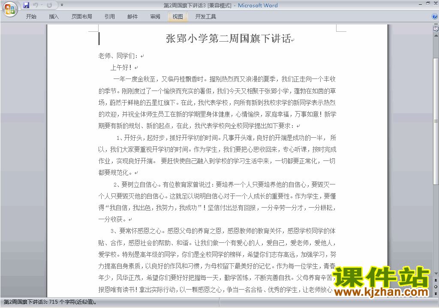
Task: Expand the Undo history dropdown arrow
Action: point(42,5)
